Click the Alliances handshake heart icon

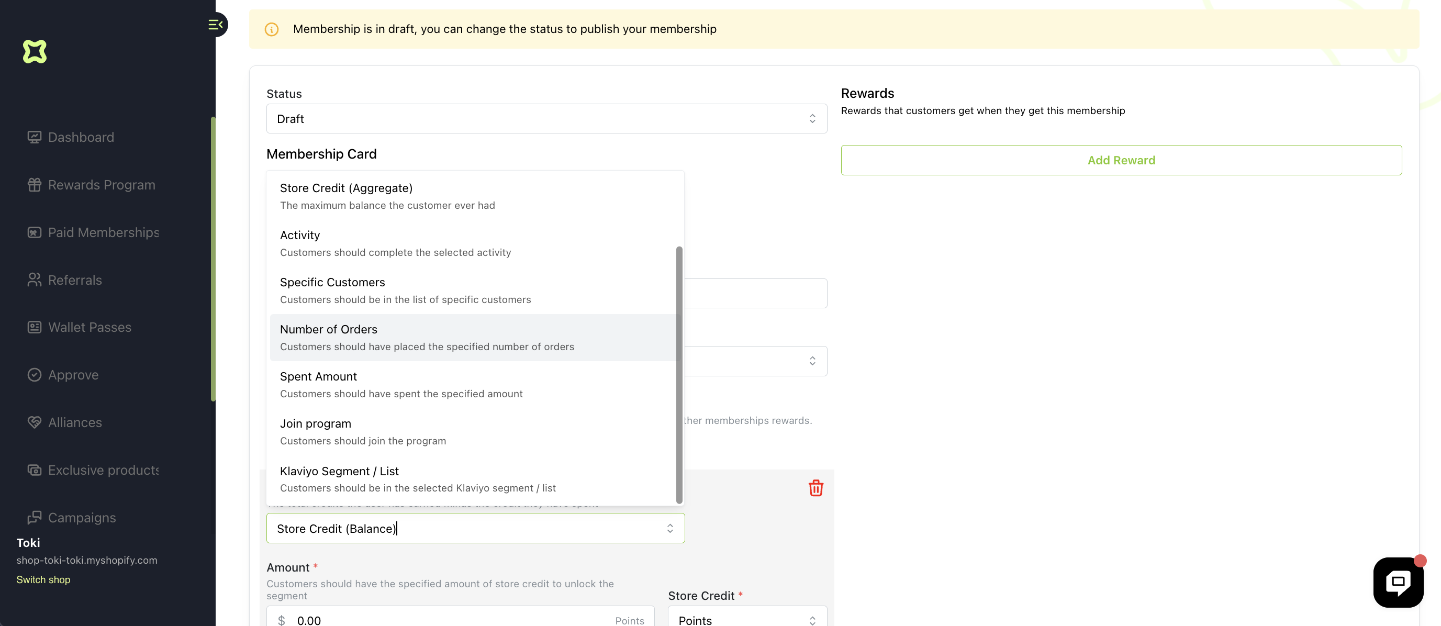click(34, 422)
